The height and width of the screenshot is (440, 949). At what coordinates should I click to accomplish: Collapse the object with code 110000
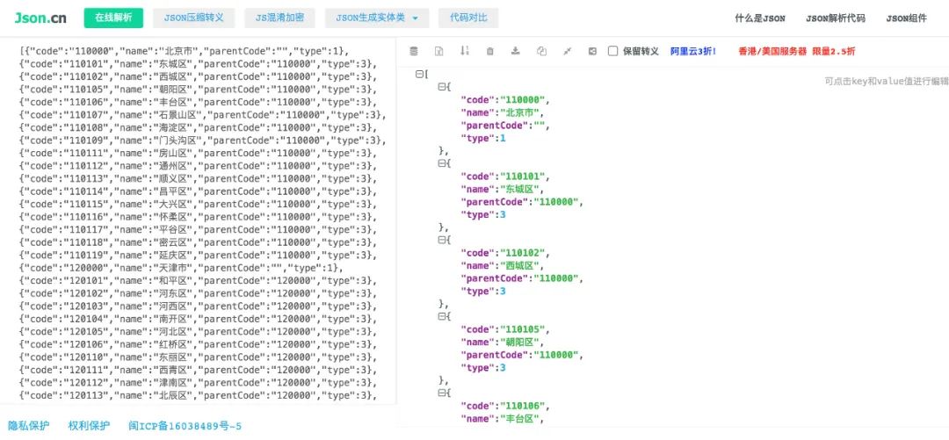tap(441, 87)
